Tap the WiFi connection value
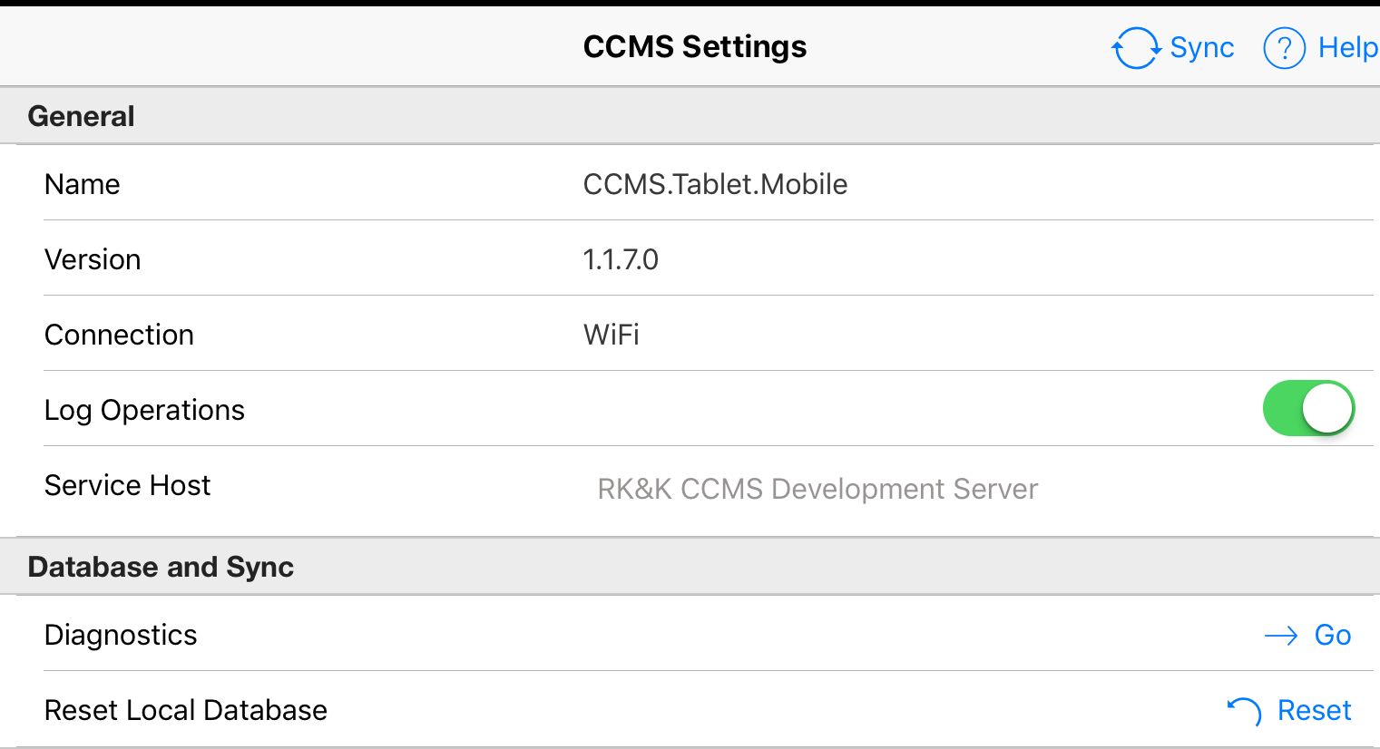 tap(612, 336)
